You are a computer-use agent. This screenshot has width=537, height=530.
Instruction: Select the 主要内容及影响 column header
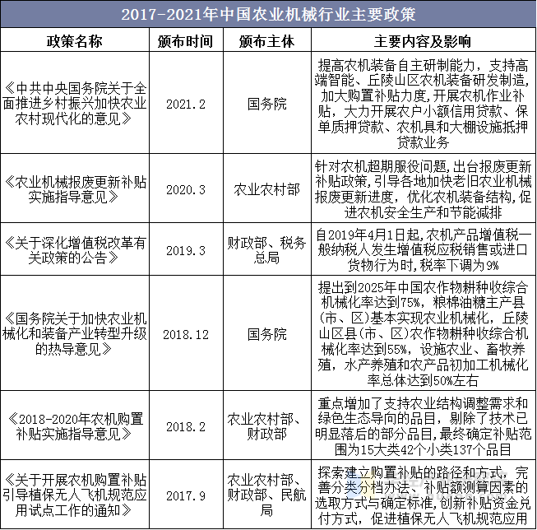pyautogui.click(x=423, y=40)
